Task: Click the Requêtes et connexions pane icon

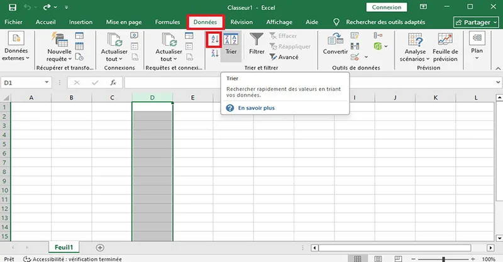Action: [189, 35]
